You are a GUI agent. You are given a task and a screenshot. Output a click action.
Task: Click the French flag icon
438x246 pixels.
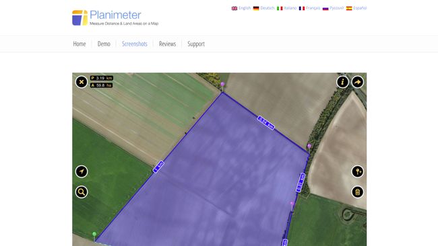point(302,8)
